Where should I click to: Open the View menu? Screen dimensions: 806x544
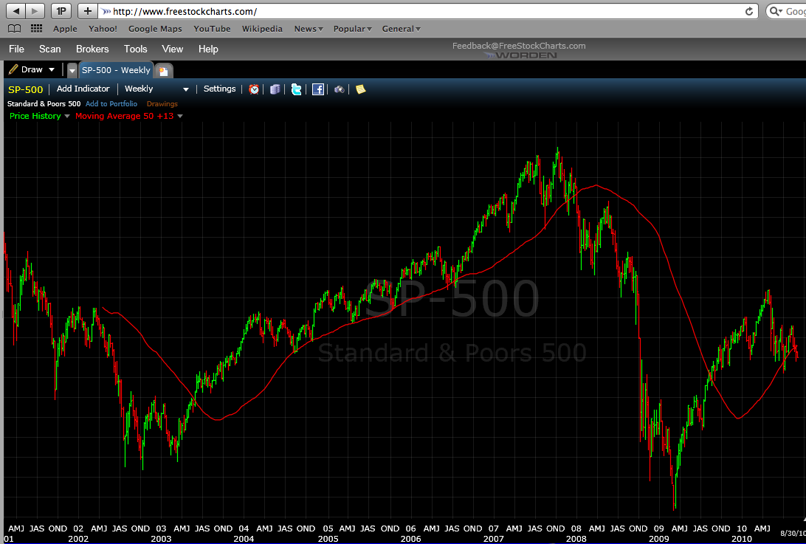tap(172, 49)
